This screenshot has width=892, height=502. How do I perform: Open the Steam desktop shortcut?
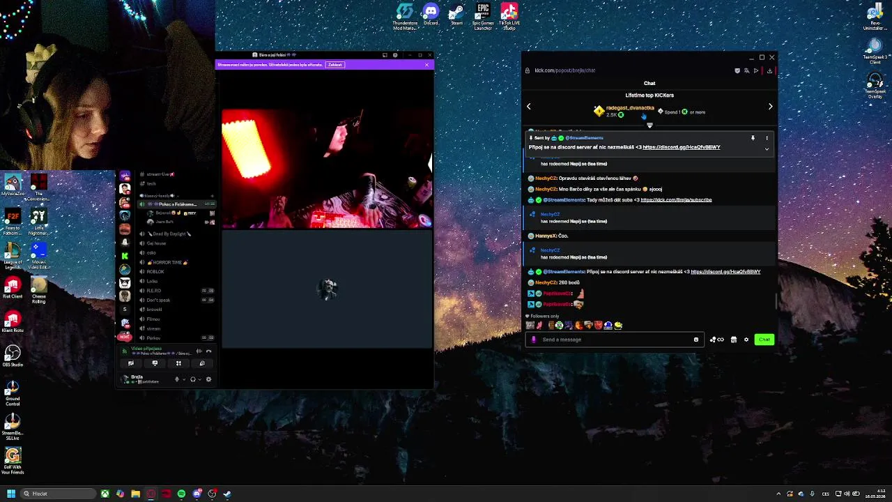click(456, 15)
